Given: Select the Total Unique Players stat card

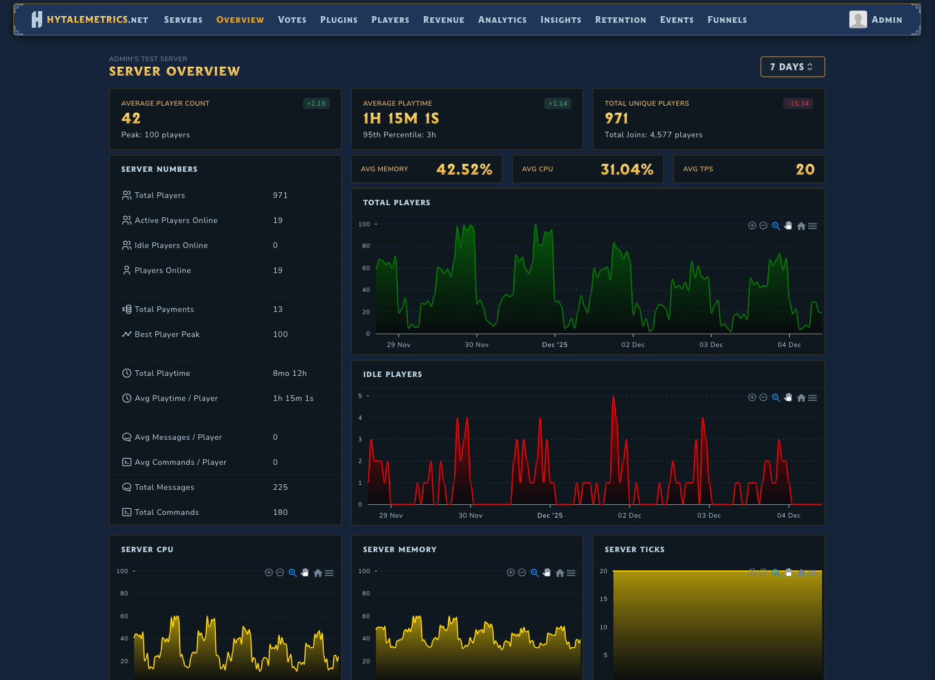Looking at the screenshot, I should click(708, 119).
